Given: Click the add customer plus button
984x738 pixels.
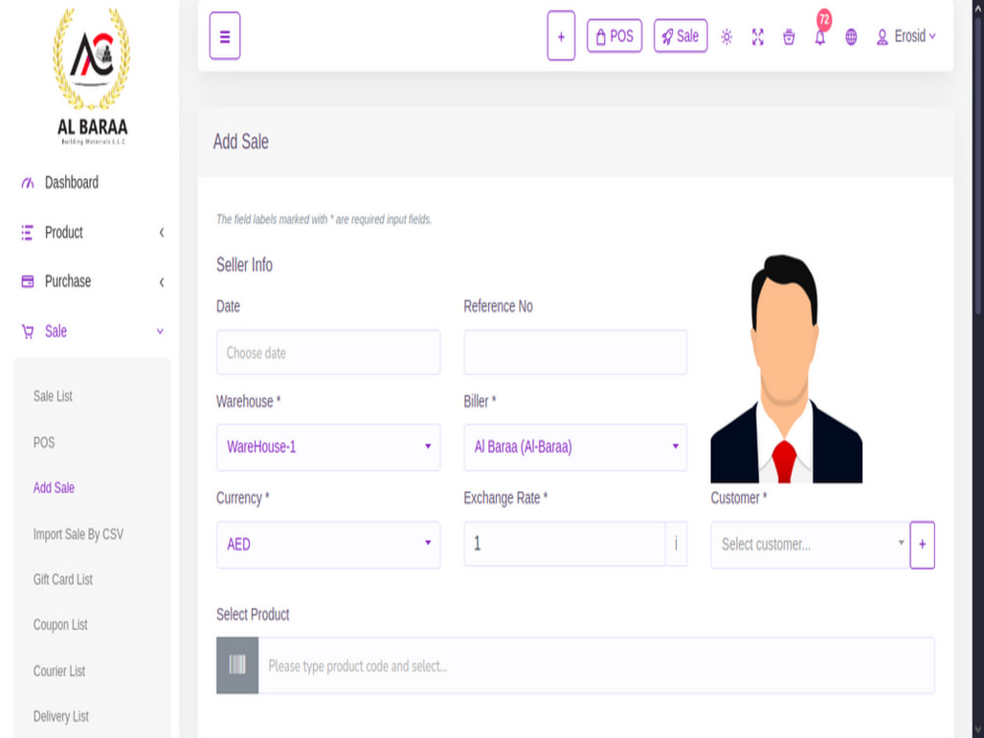Looking at the screenshot, I should [x=922, y=545].
